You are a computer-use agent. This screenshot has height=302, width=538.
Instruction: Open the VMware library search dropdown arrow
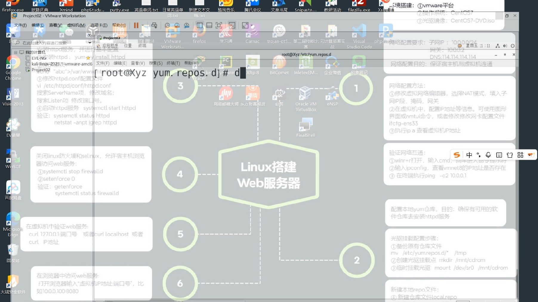tap(90, 43)
